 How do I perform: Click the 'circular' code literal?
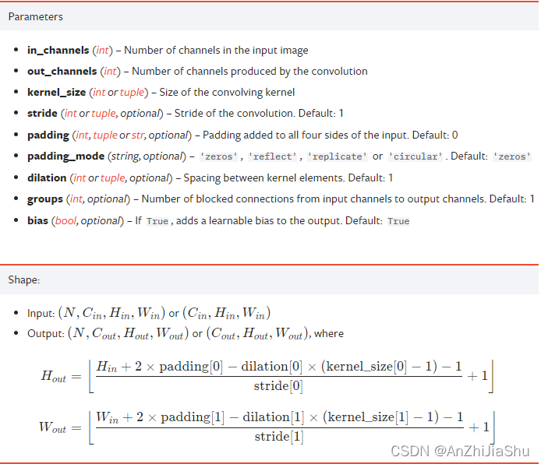415,156
